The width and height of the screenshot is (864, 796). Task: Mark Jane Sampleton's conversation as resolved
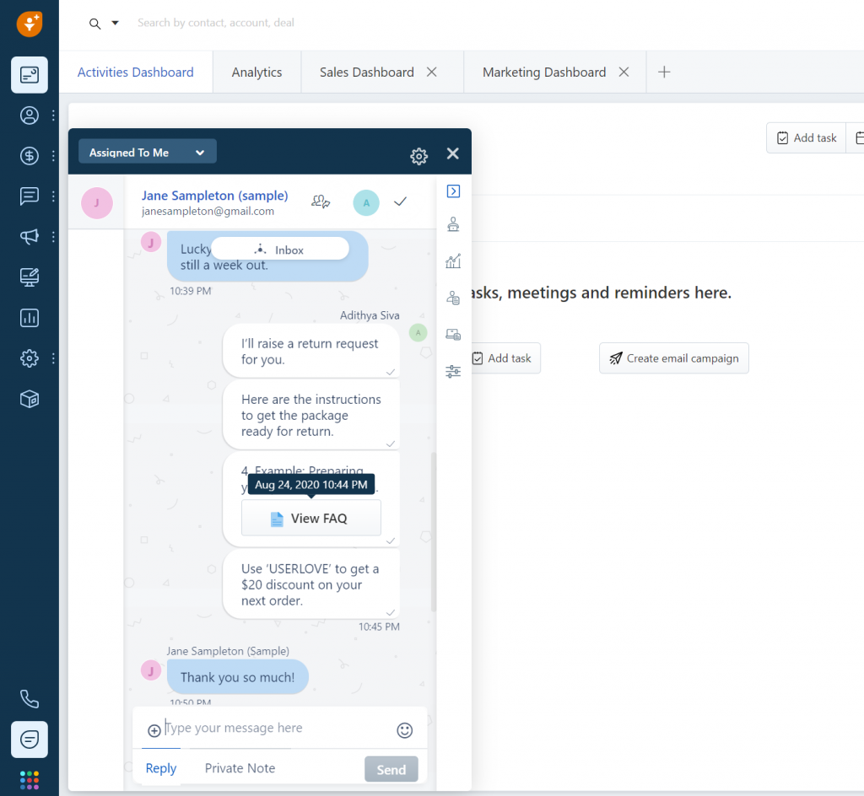(400, 202)
